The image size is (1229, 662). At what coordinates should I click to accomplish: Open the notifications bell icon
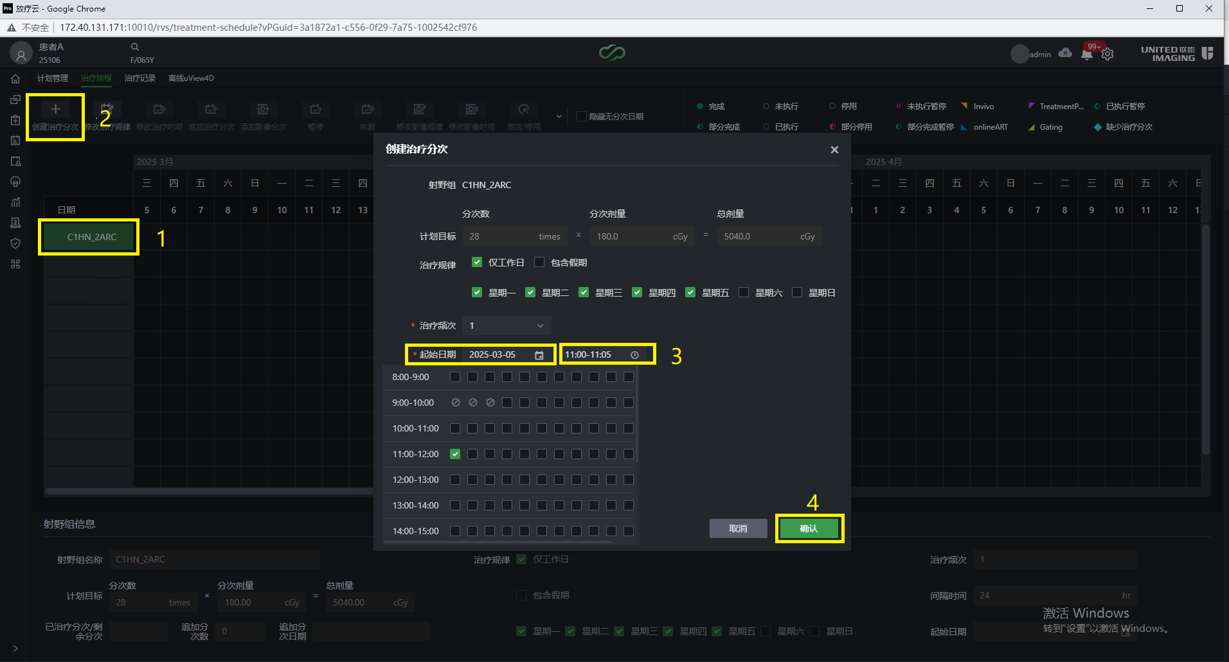click(x=1087, y=55)
